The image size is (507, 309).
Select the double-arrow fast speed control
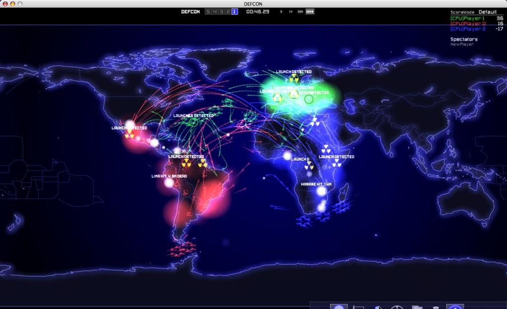pyautogui.click(x=291, y=12)
